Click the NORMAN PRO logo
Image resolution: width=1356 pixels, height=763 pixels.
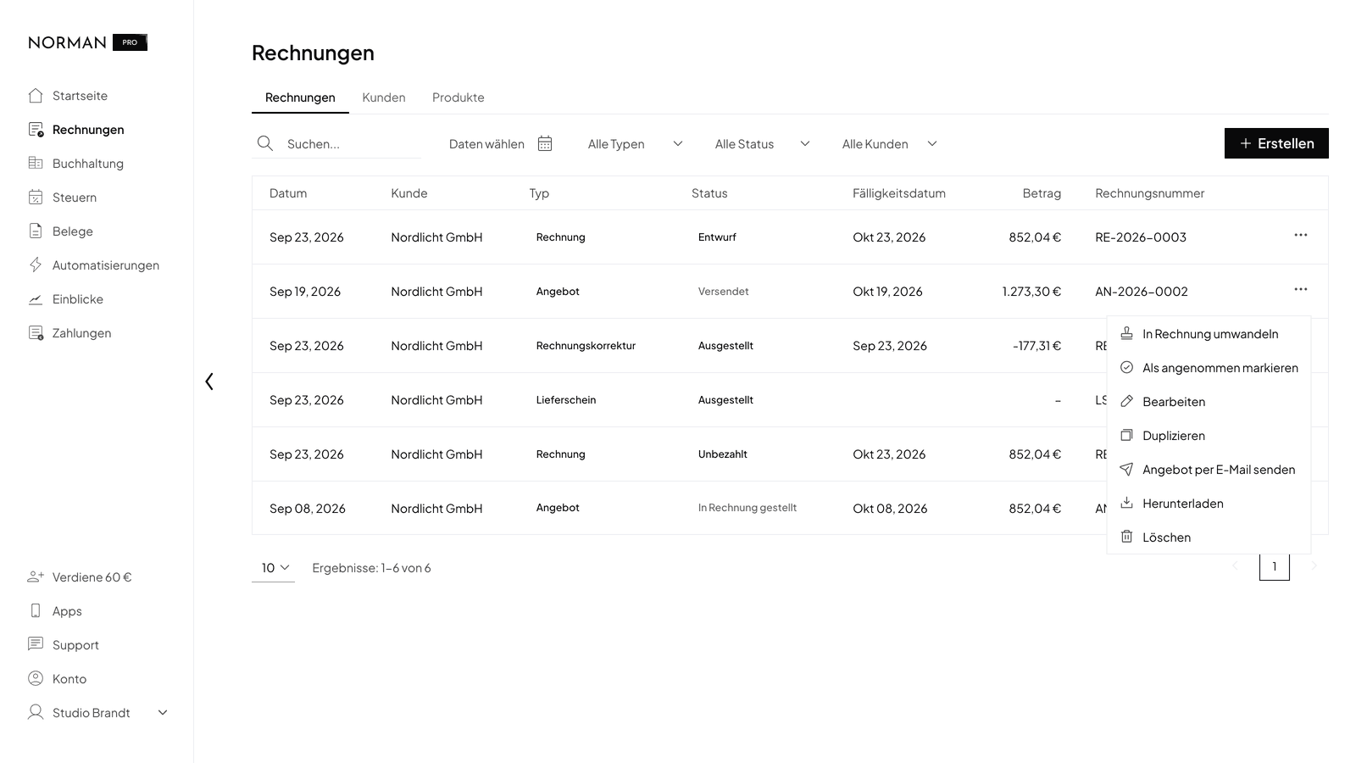(x=88, y=42)
